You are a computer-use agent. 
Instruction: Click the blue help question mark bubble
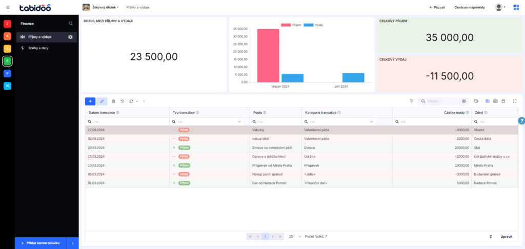[x=521, y=121]
